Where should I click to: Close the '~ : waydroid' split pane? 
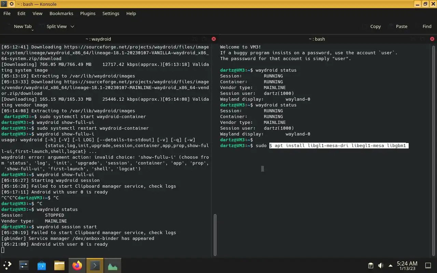tap(214, 39)
